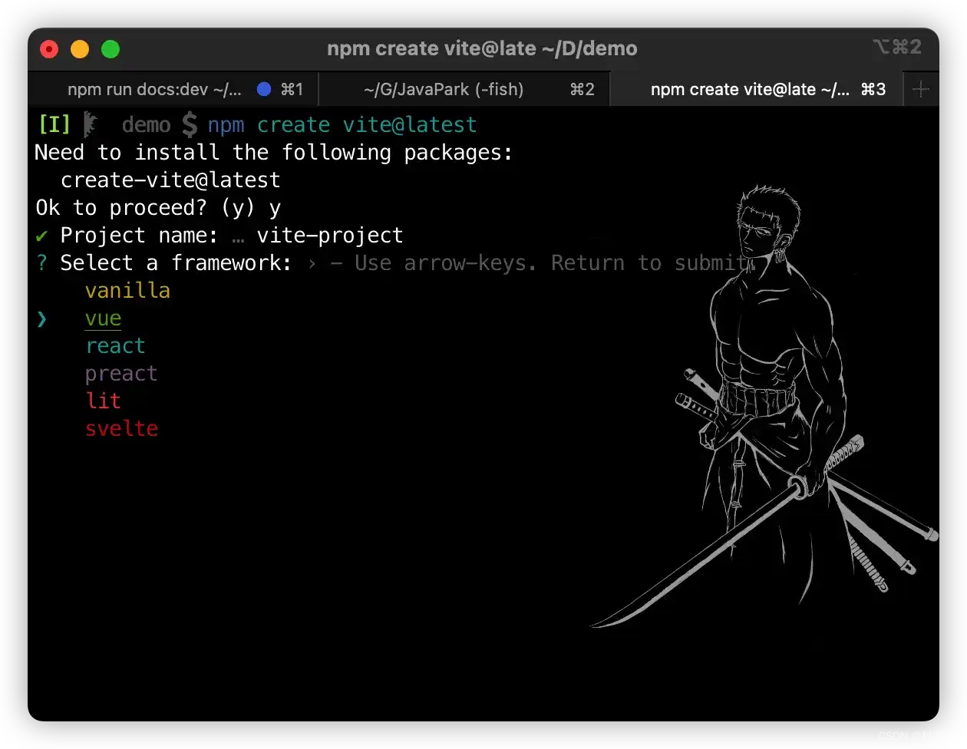
Task: Open a new terminal tab with plus button
Action: point(921,90)
